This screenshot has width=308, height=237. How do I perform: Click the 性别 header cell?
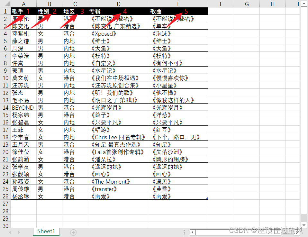point(49,11)
